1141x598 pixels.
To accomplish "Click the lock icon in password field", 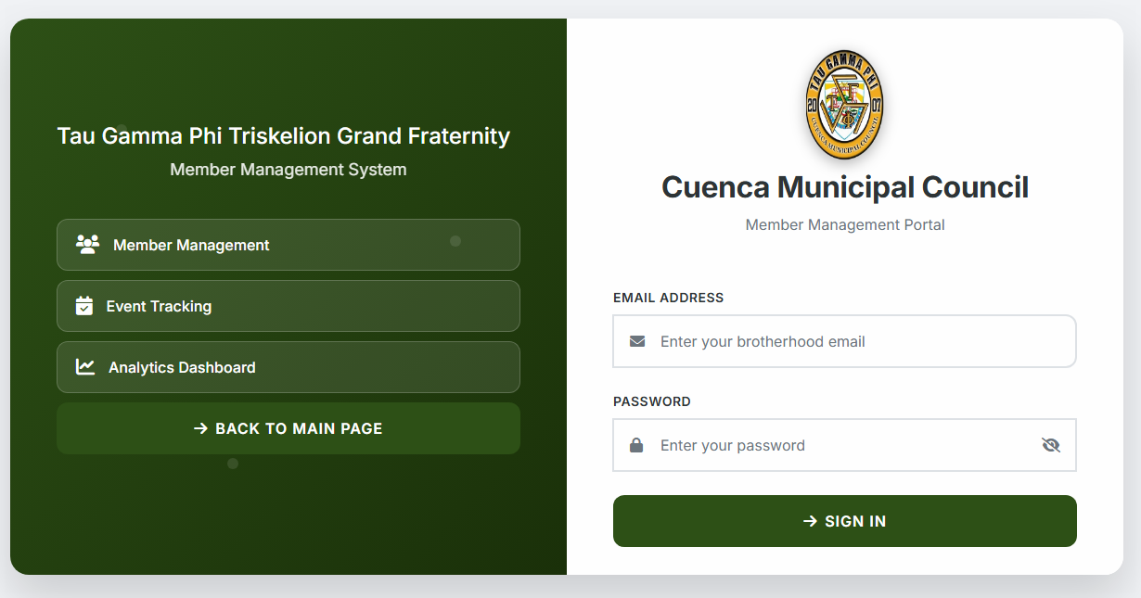I will click(636, 445).
